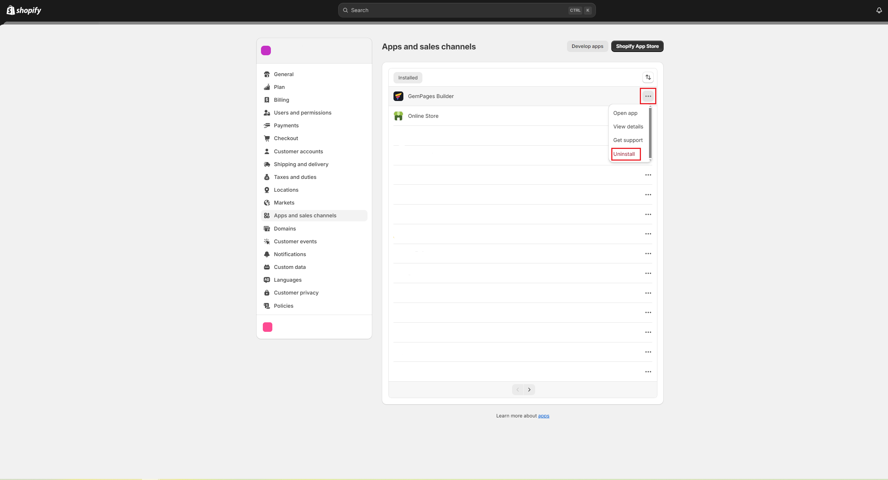Select Uninstall from the dropdown menu
The image size is (888, 480).
(624, 154)
